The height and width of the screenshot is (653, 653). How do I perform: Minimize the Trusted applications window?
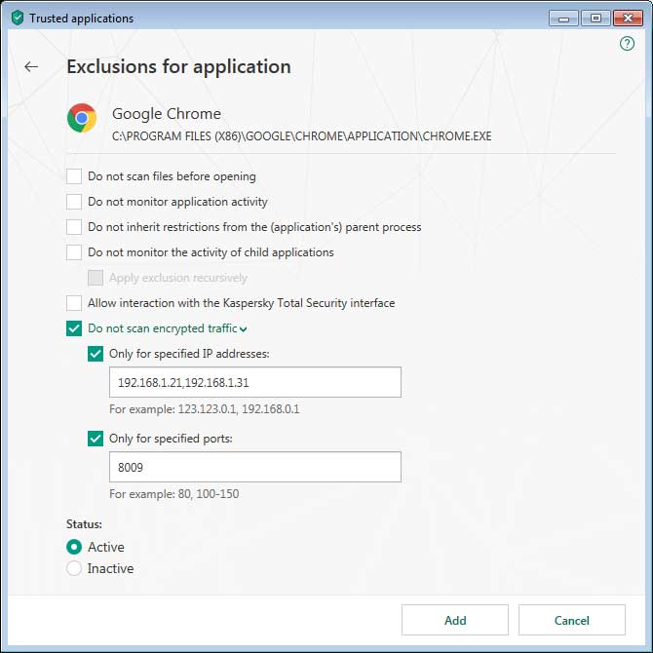(x=563, y=19)
